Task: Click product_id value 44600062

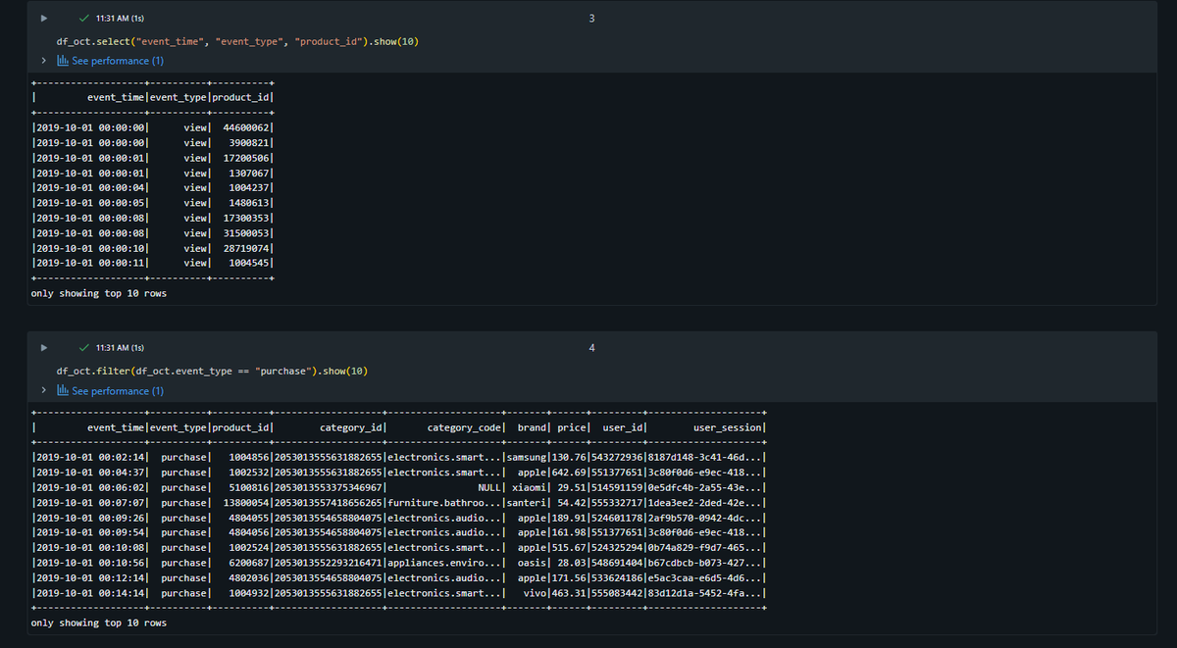Action: [x=246, y=127]
